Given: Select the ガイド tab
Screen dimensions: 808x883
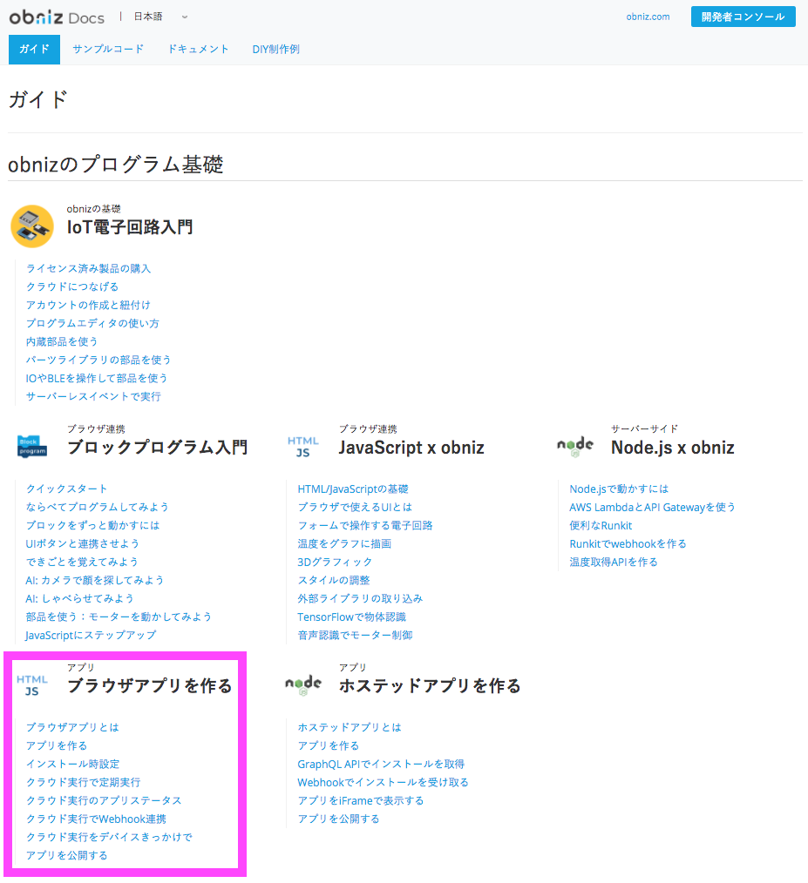Looking at the screenshot, I should (x=34, y=49).
